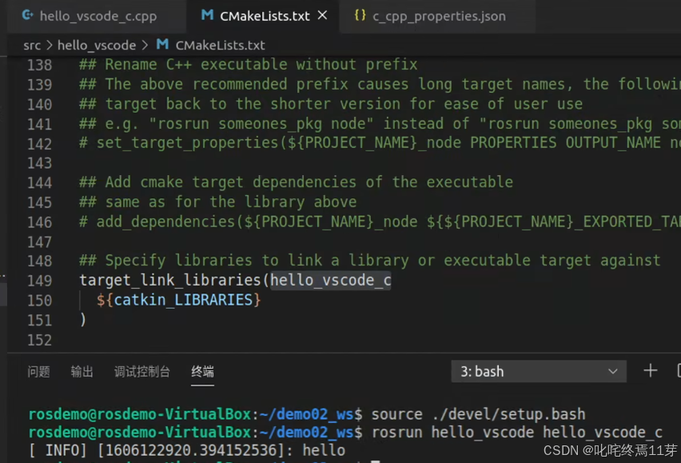681x463 pixels.
Task: Open the 问题 (Problems) panel tab
Action: pyautogui.click(x=38, y=372)
